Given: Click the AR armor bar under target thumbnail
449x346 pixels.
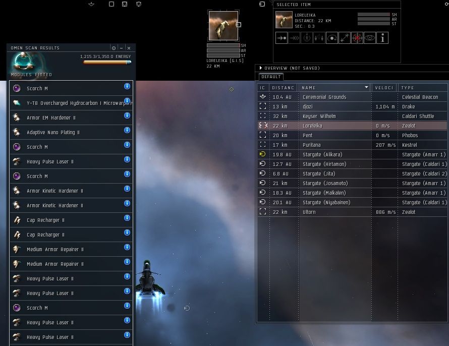Looking at the screenshot, I should coord(223,50).
